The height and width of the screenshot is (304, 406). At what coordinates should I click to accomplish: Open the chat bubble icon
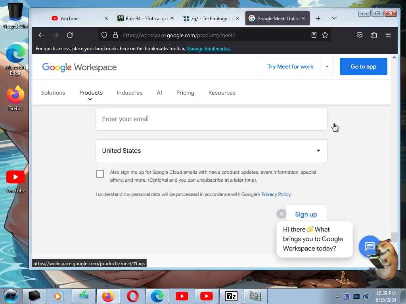tap(370, 246)
